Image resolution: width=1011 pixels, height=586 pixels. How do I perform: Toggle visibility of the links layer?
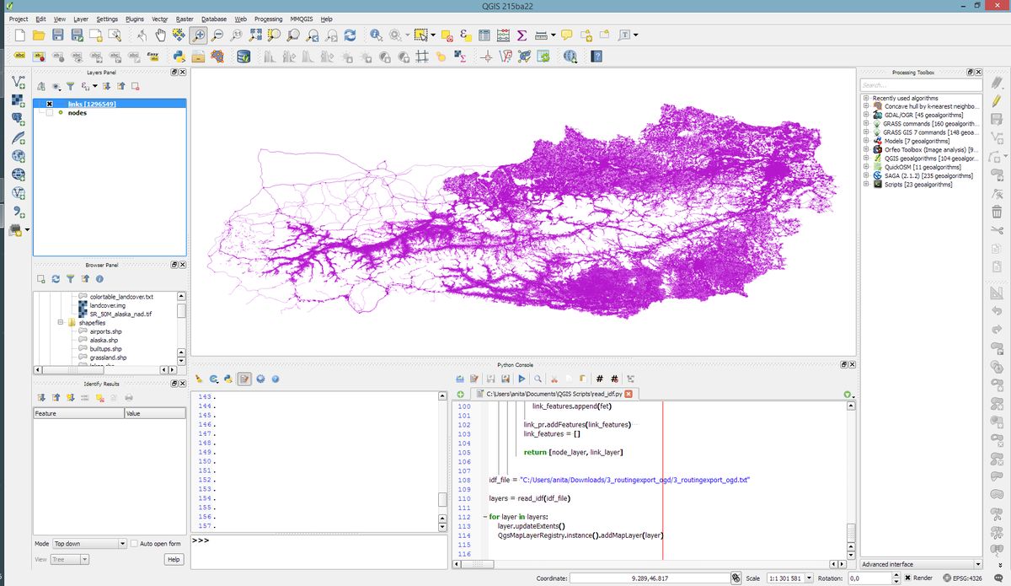(50, 104)
